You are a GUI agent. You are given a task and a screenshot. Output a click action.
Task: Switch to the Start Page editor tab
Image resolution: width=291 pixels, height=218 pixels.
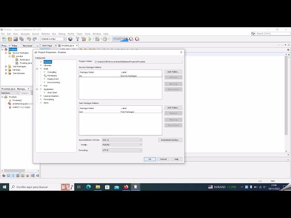pyautogui.click(x=47, y=45)
